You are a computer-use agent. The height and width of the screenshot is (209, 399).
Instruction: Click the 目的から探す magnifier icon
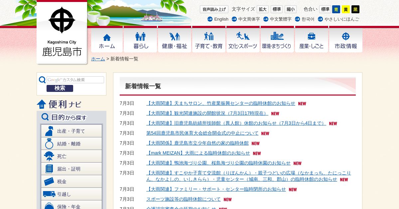click(x=45, y=117)
